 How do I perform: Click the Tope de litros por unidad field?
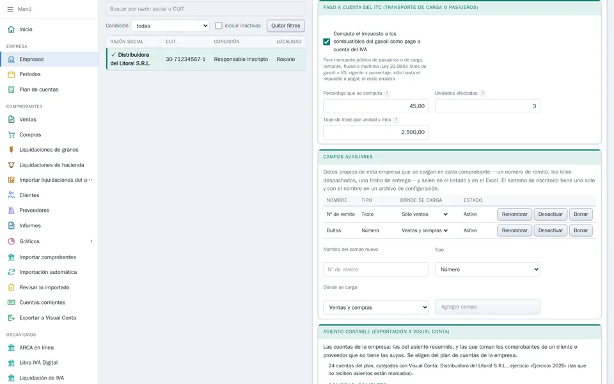pyautogui.click(x=376, y=132)
